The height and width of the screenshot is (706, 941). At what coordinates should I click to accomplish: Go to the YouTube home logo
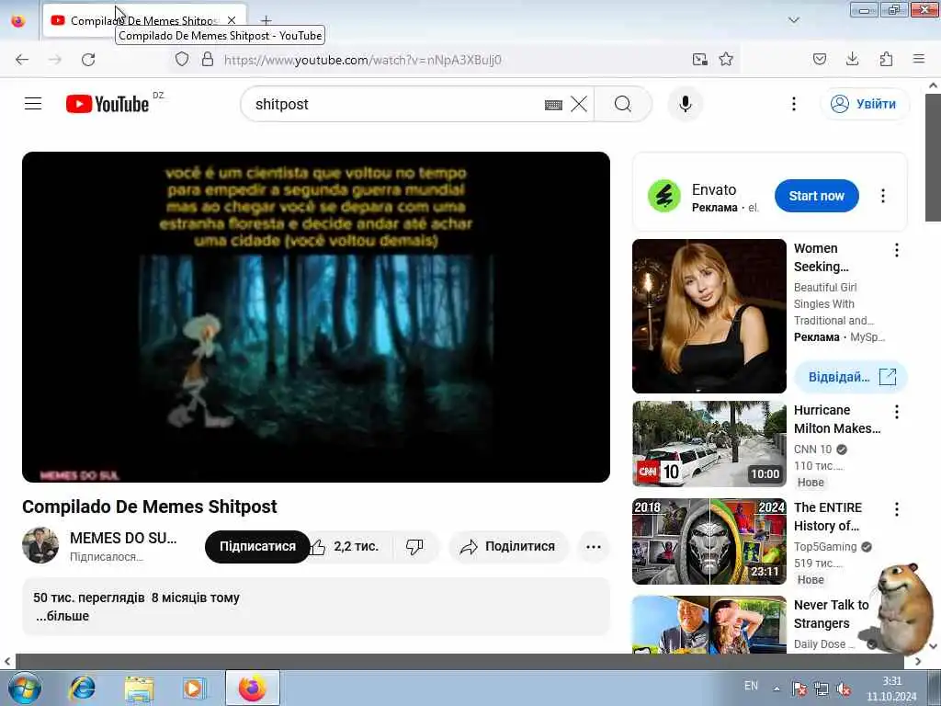(108, 104)
